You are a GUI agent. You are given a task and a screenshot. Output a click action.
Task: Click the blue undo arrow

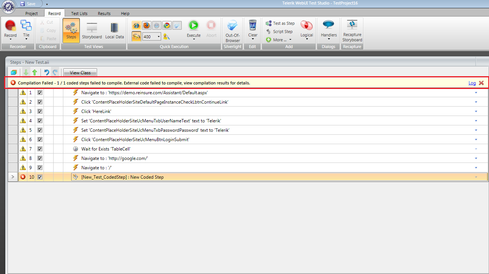46,72
